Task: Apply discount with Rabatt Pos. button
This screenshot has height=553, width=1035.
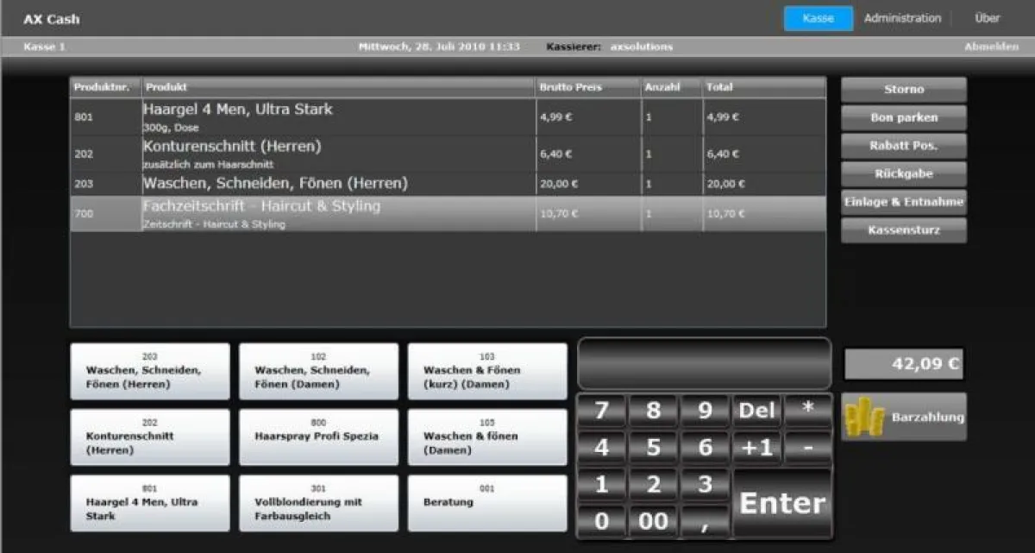Action: pos(903,146)
